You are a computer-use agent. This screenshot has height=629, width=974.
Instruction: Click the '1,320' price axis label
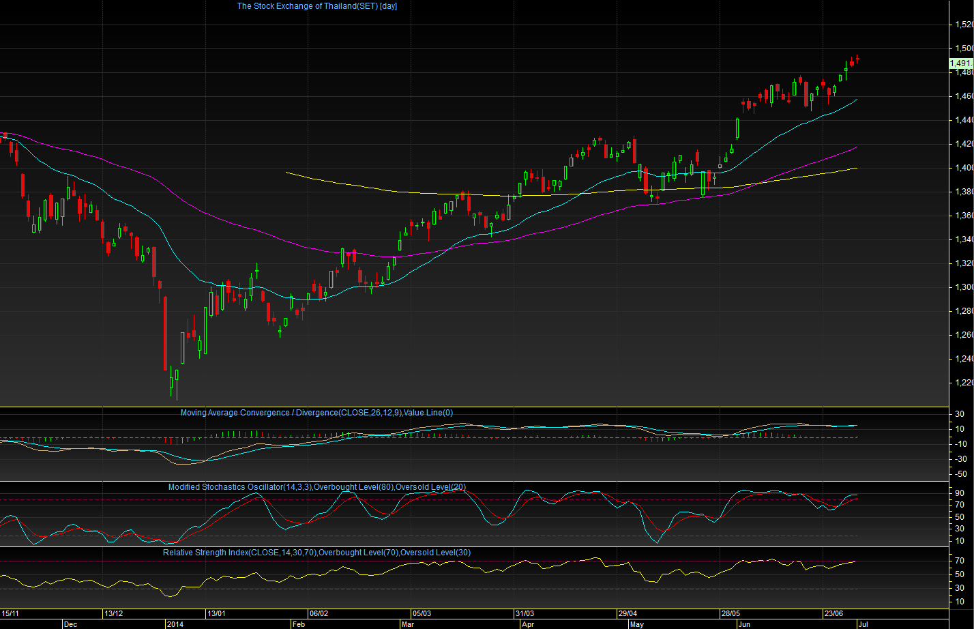[963, 263]
